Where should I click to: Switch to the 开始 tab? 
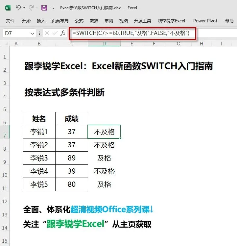click(26, 21)
